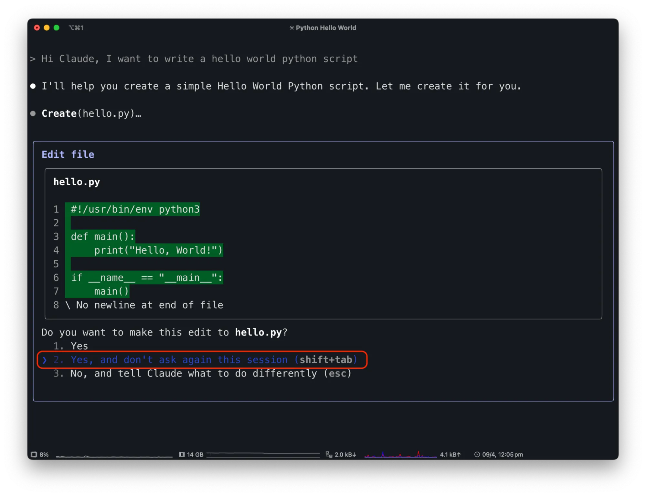
Task: Click the CPU usage icon in status bar
Action: coord(34,454)
